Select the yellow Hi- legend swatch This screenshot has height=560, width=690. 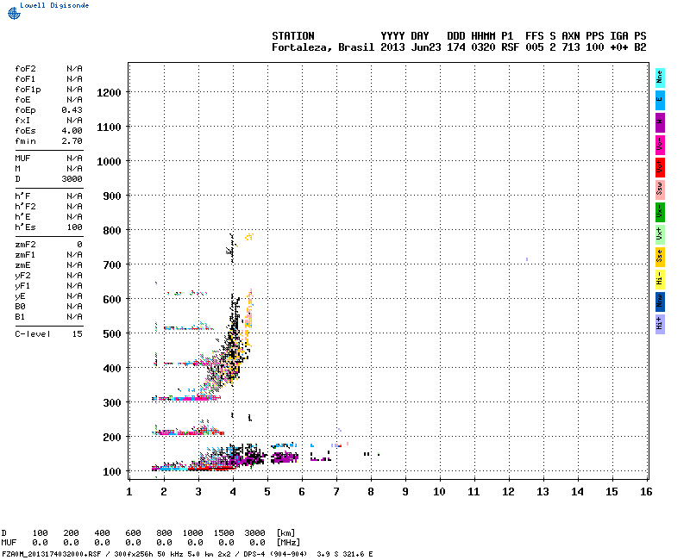660,279
